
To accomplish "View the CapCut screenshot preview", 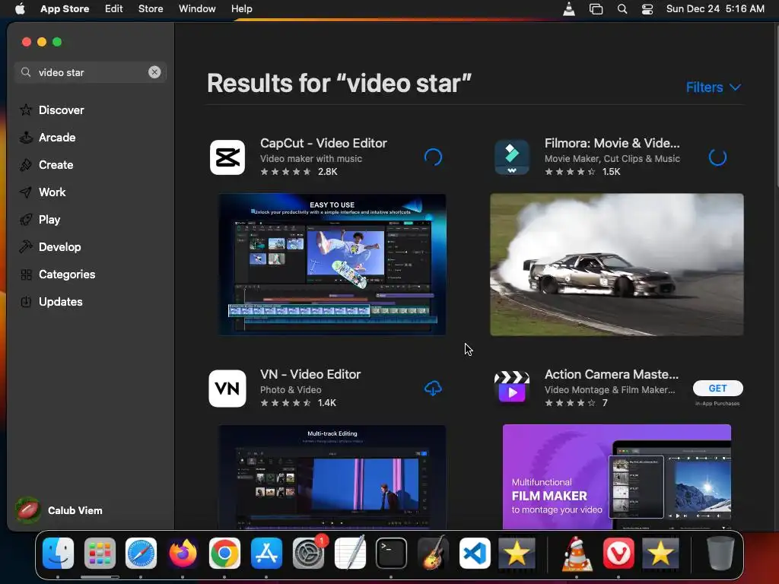I will (332, 265).
